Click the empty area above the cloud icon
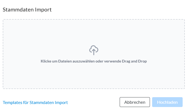The width and height of the screenshot is (187, 110). (x=94, y=32)
